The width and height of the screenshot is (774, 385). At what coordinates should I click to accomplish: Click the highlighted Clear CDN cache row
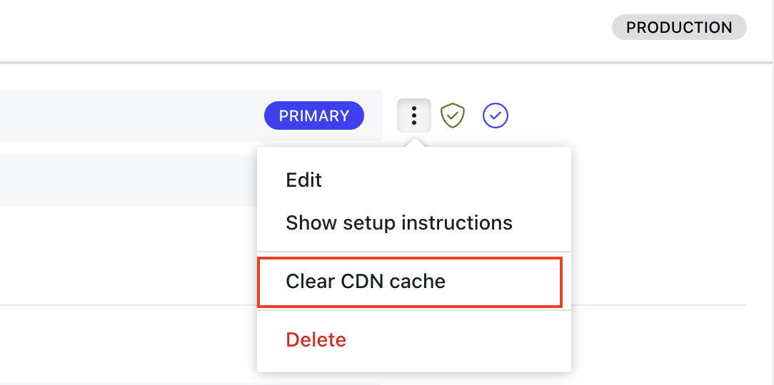click(410, 282)
